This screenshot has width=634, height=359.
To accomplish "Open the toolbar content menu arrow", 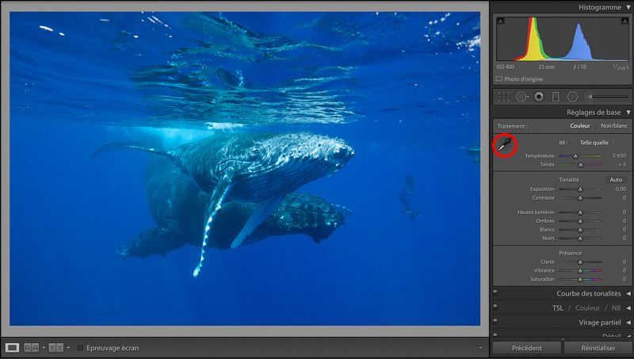I will 480,348.
